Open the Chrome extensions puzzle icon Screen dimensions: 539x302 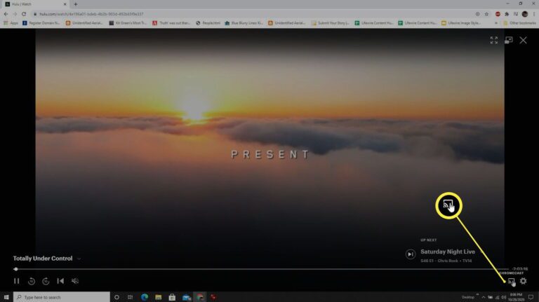tap(507, 14)
